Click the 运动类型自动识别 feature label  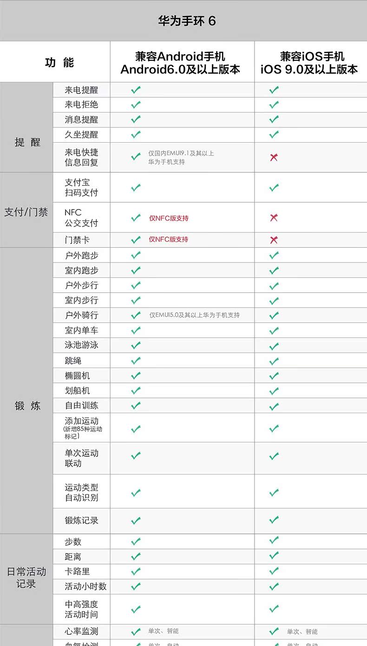[81, 492]
